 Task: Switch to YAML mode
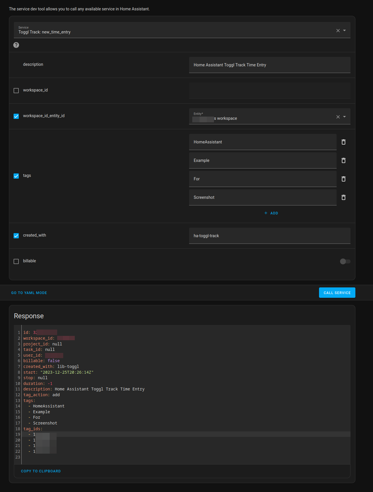[x=29, y=293]
